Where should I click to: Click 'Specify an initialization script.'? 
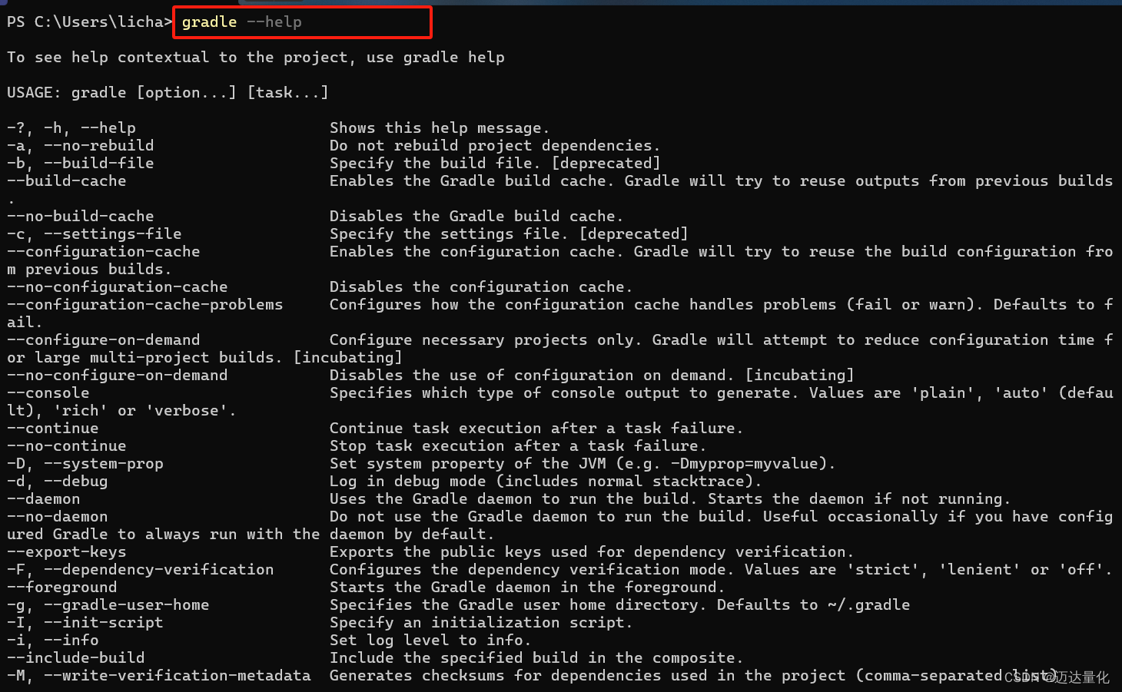coord(481,623)
